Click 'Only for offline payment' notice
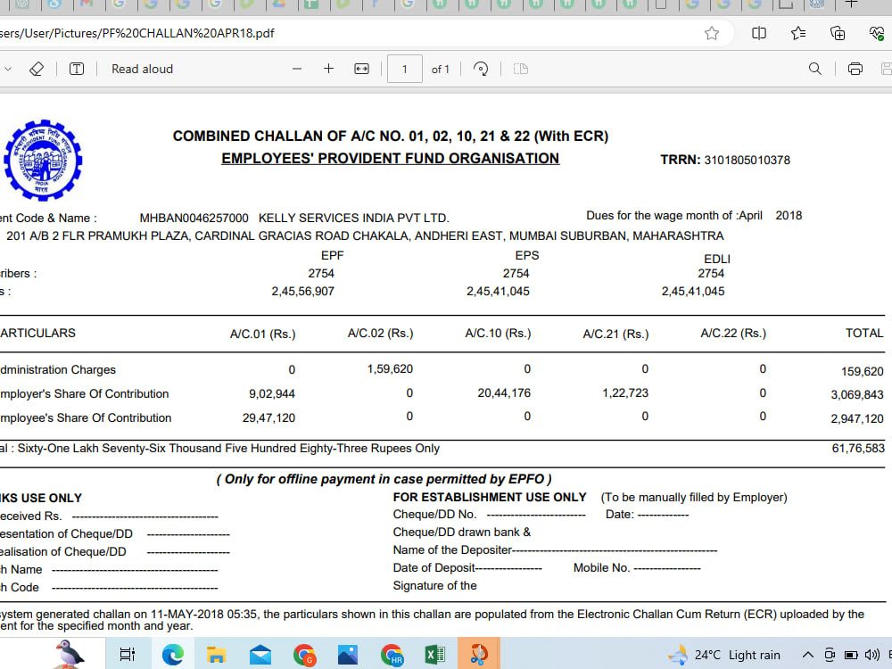Screen dimensions: 892x669 pyautogui.click(x=384, y=479)
